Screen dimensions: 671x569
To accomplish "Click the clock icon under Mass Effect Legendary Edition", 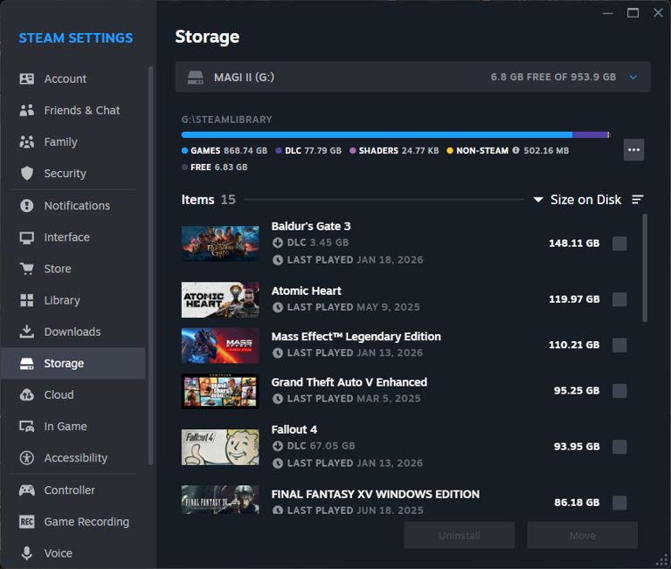I will point(278,353).
